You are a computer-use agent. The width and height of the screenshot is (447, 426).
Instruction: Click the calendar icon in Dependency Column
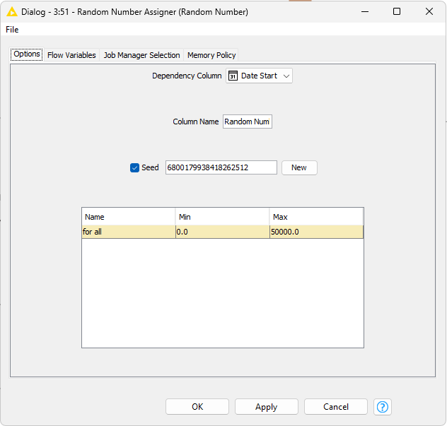[233, 76]
